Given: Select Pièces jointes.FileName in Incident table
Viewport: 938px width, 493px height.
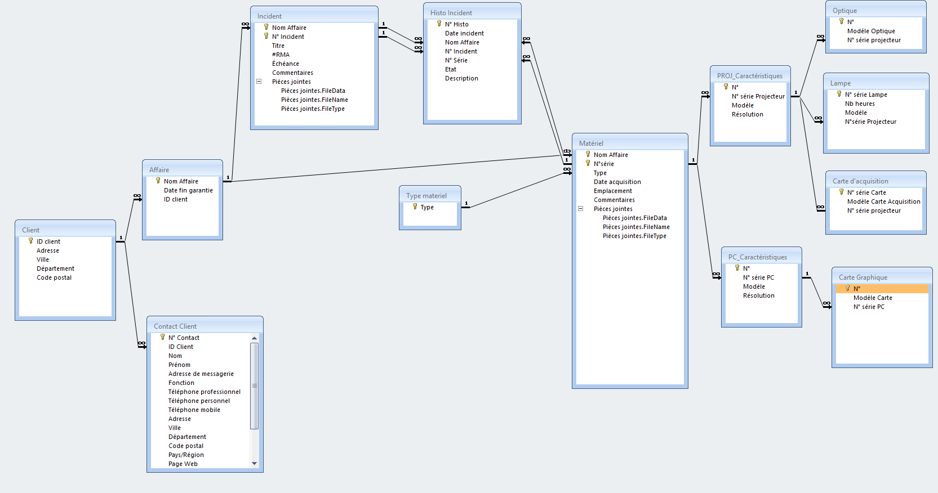Looking at the screenshot, I should (314, 100).
